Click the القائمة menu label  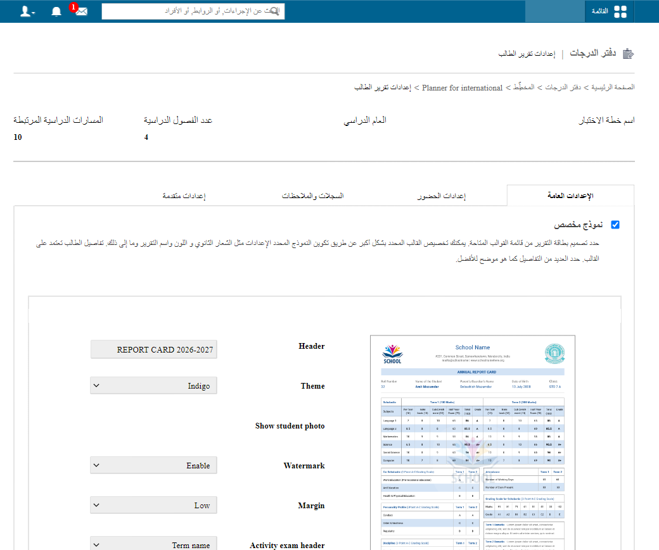[x=599, y=11]
